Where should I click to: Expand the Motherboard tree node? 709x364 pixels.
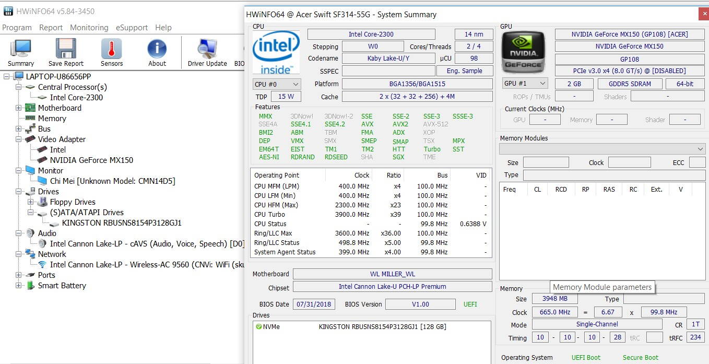tap(19, 108)
